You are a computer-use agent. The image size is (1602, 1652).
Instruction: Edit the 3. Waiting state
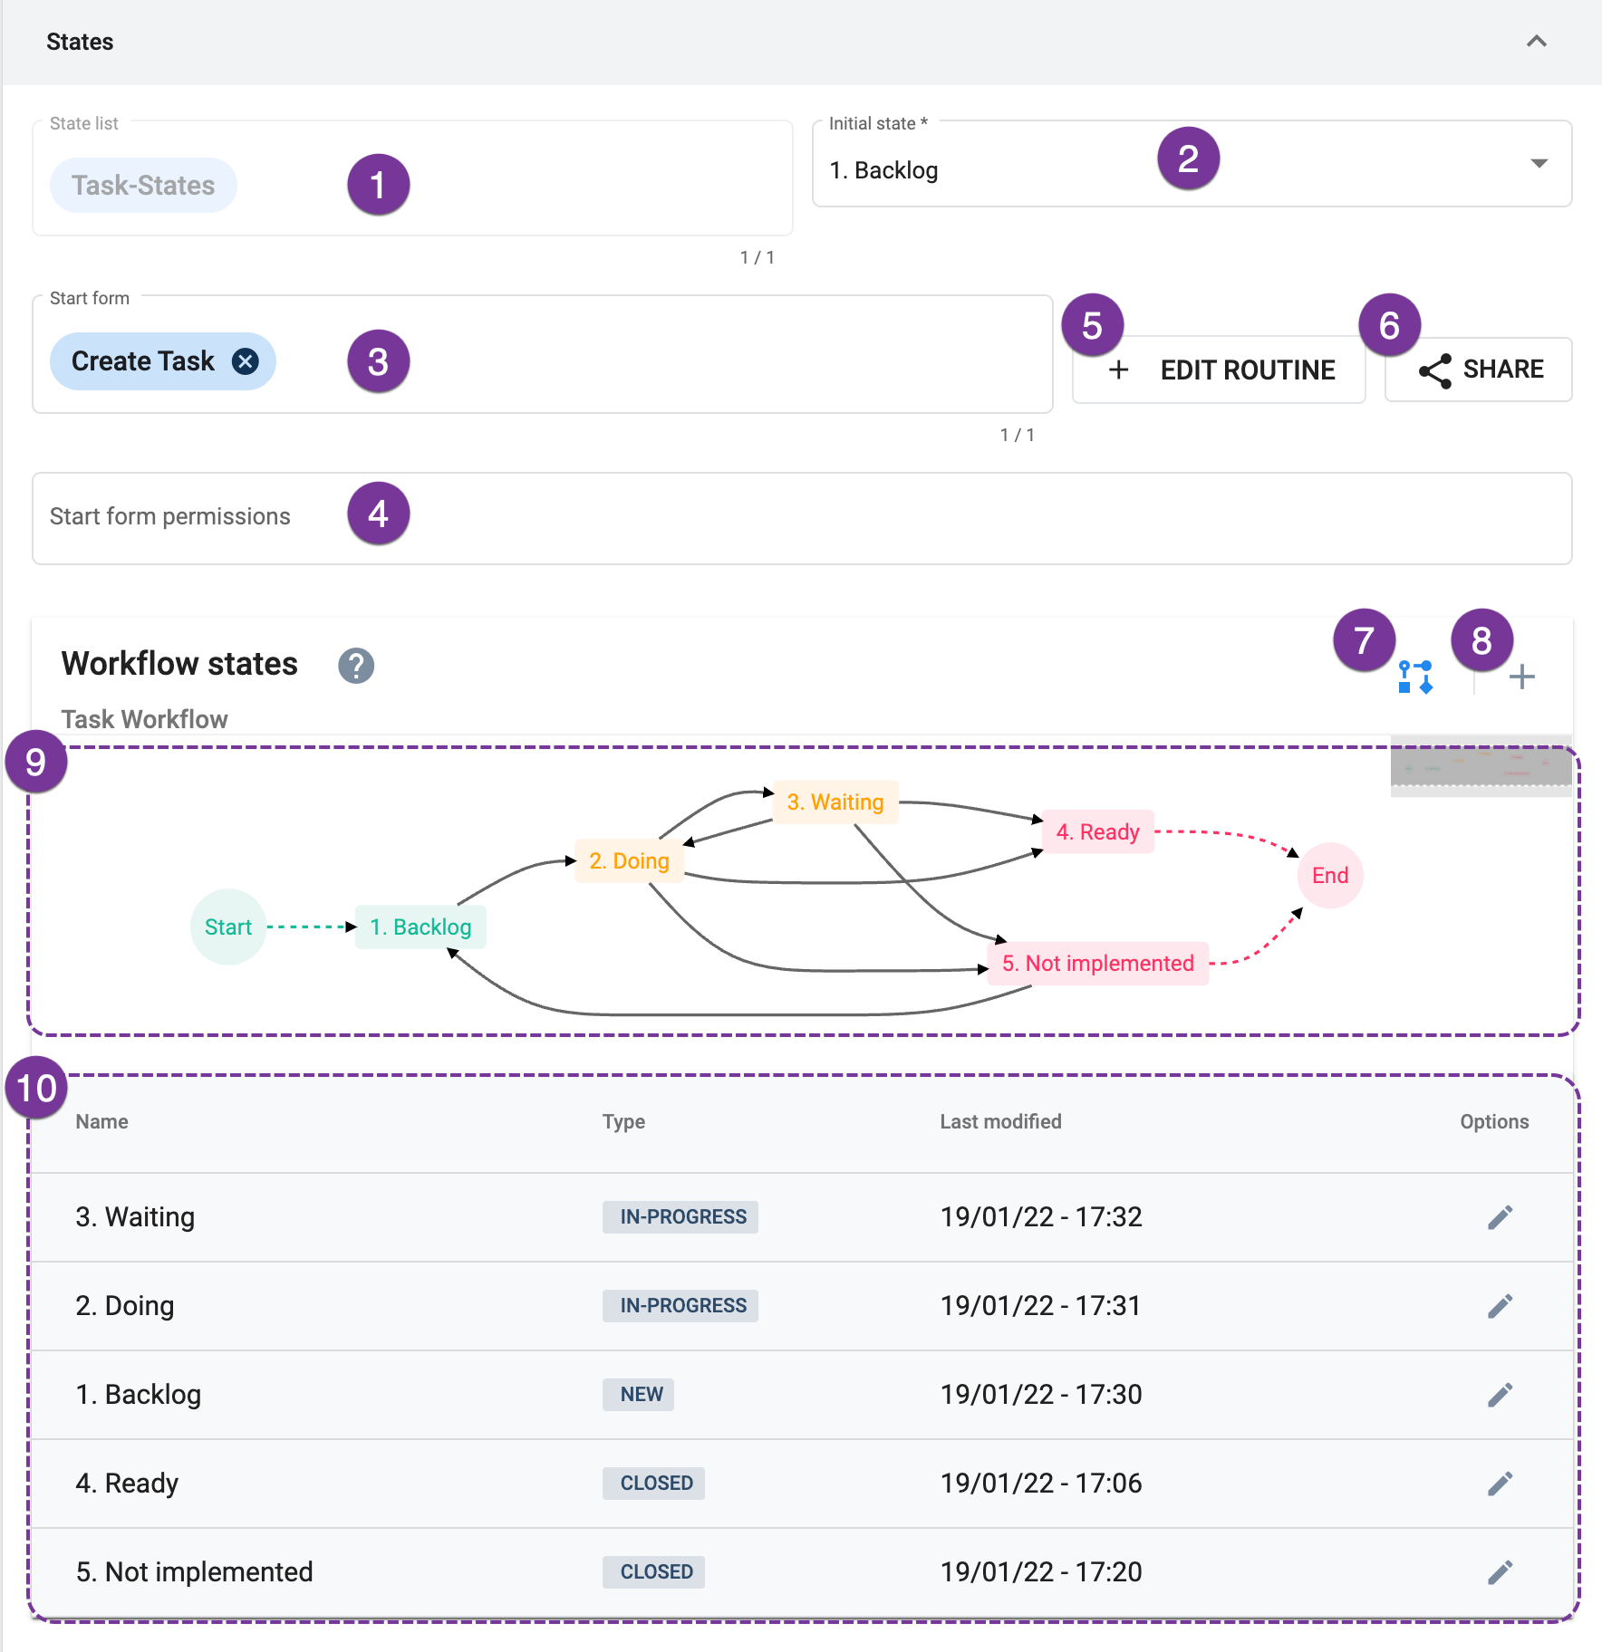[x=1501, y=1217]
